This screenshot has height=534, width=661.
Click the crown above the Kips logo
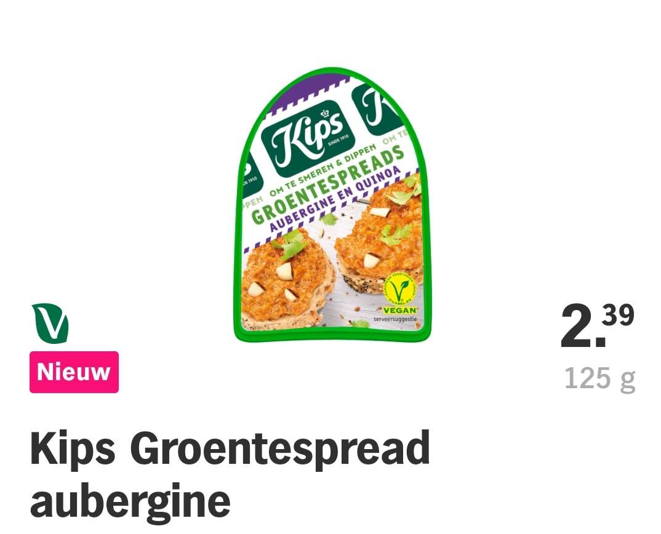pos(324,113)
